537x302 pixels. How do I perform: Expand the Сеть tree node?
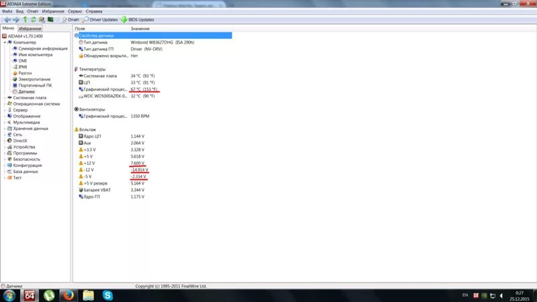[5, 135]
